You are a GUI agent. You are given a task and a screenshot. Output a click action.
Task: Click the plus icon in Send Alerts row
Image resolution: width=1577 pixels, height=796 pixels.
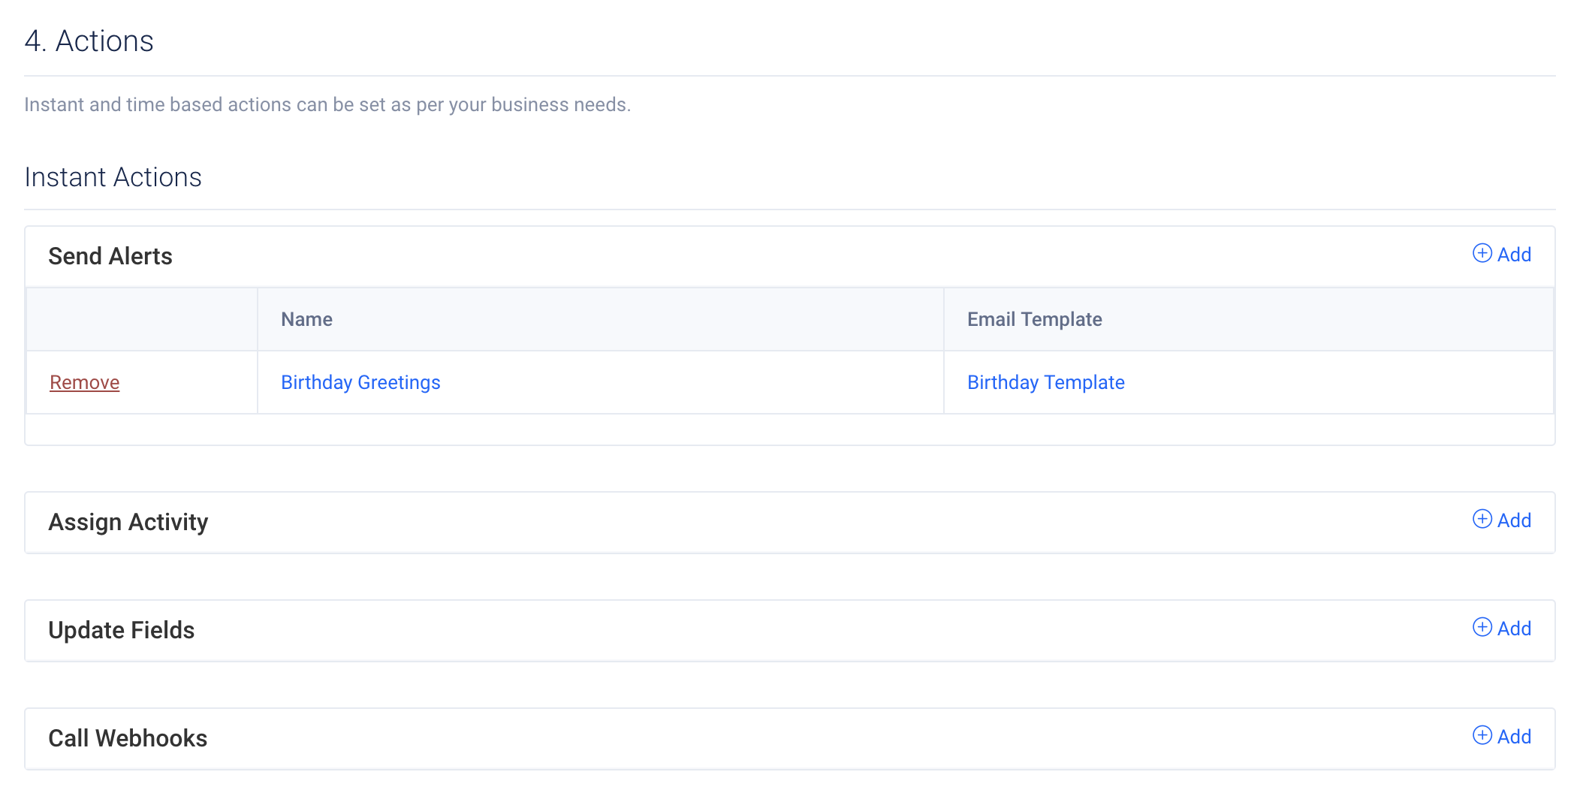pos(1482,253)
